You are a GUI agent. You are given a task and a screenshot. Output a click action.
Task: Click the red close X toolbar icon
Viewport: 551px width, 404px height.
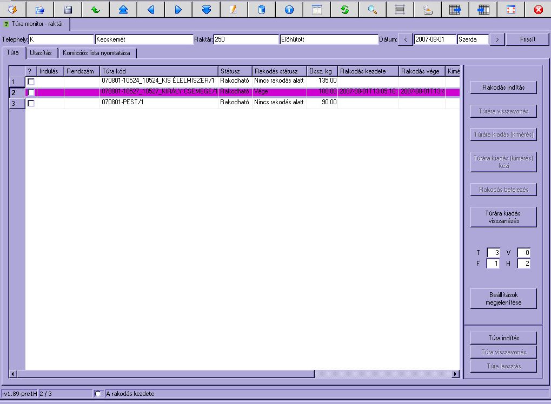pyautogui.click(x=537, y=9)
